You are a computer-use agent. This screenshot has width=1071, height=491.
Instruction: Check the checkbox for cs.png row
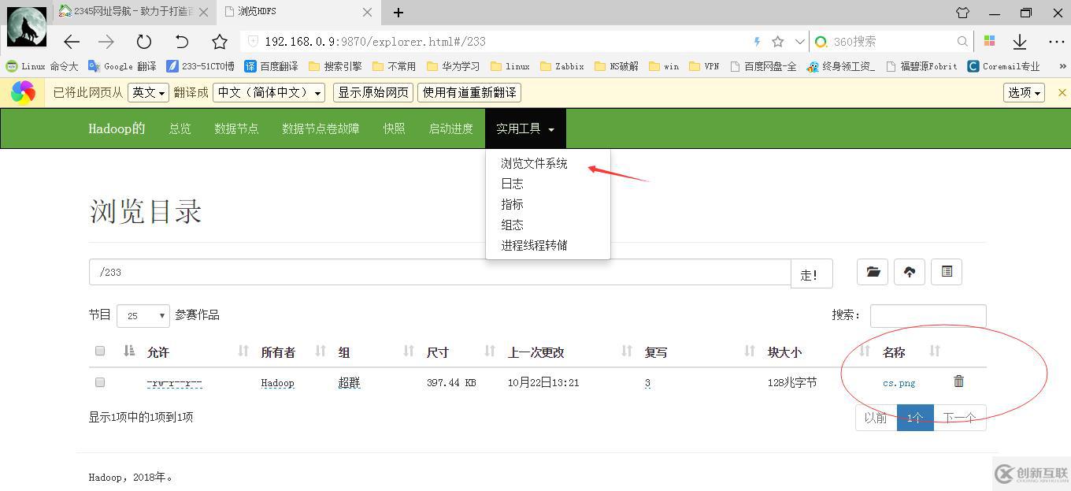click(99, 381)
